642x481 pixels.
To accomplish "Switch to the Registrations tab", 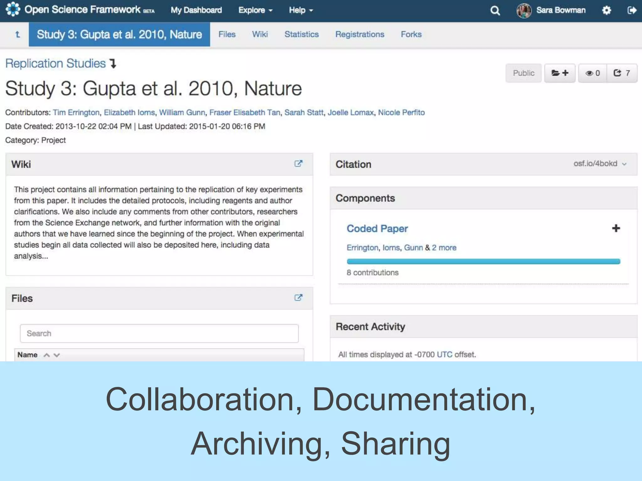I will pyautogui.click(x=360, y=34).
